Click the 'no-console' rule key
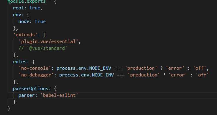 tap(35, 68)
